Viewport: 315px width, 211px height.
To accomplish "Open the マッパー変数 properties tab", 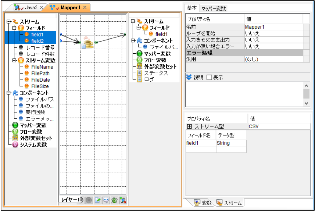I will click(x=214, y=8).
